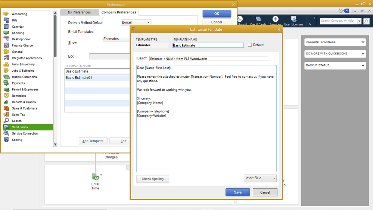Click the Credit Cards toolbar icon
This screenshot has width=373, height=210.
pos(258,19)
